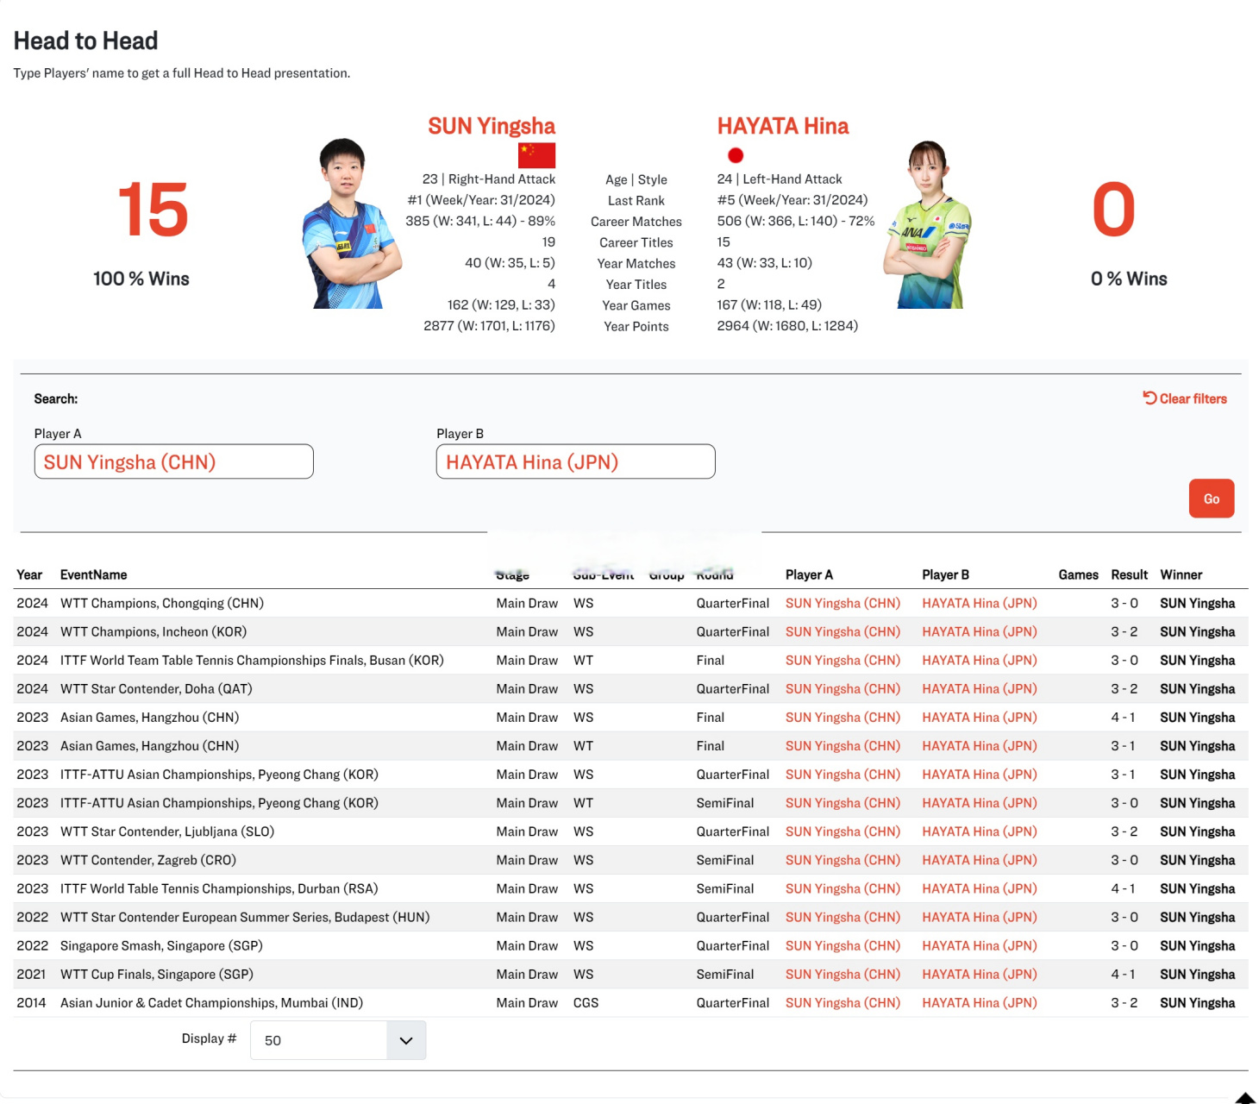Click the Go button
This screenshot has height=1104, width=1259.
click(1212, 499)
